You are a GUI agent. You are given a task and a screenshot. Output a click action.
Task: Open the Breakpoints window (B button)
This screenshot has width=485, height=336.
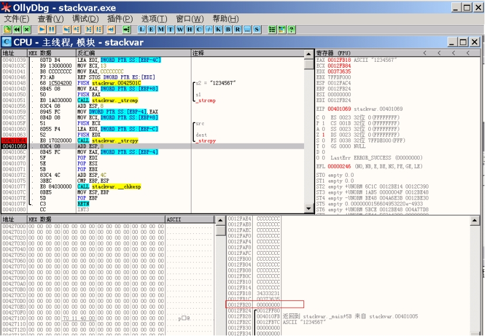click(220, 29)
